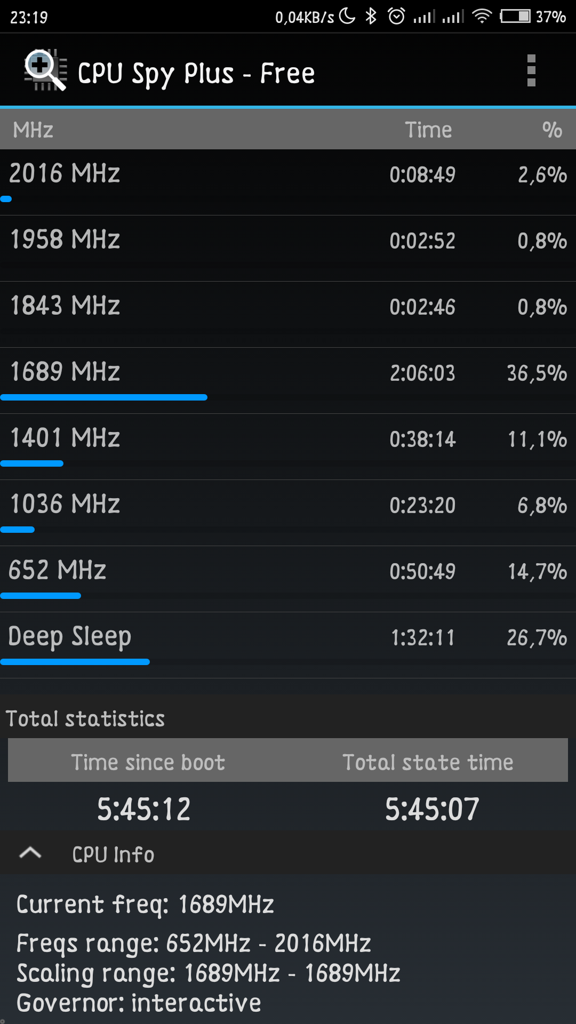Image resolution: width=576 pixels, height=1024 pixels.
Task: Tap the Bluetooth status bar icon
Action: tap(371, 17)
